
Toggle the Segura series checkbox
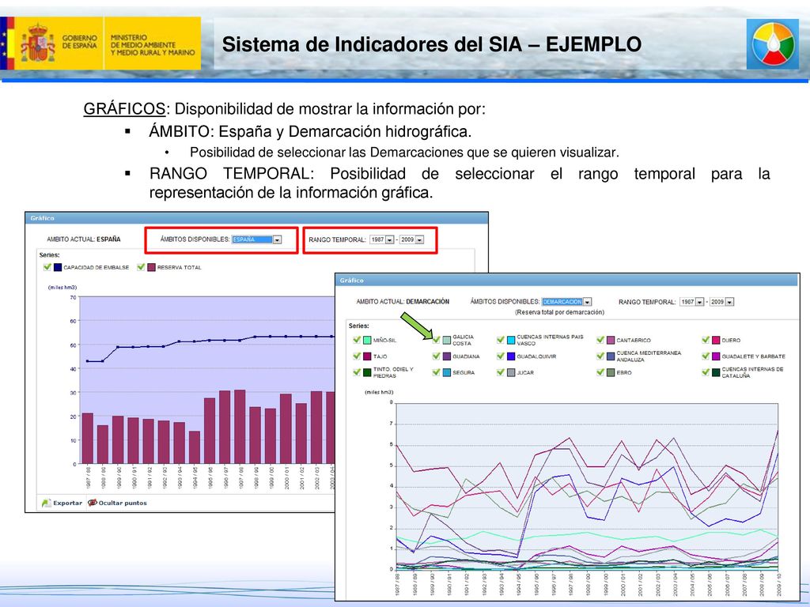click(437, 372)
